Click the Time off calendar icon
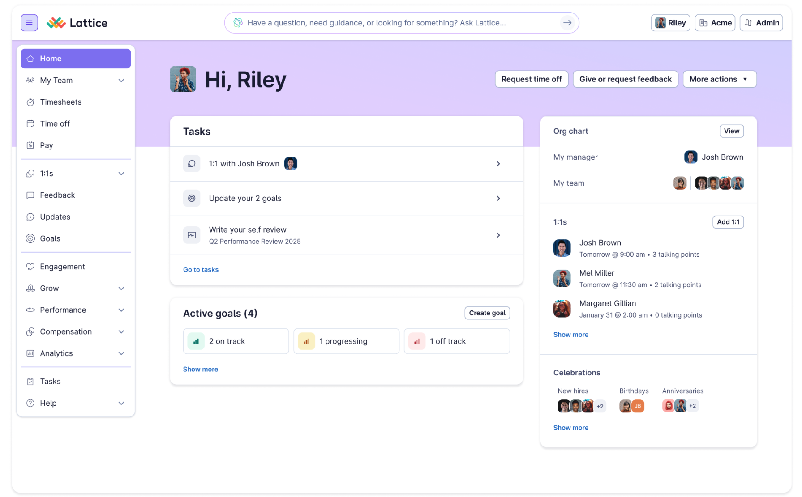Image resolution: width=802 pixels, height=497 pixels. pyautogui.click(x=30, y=123)
